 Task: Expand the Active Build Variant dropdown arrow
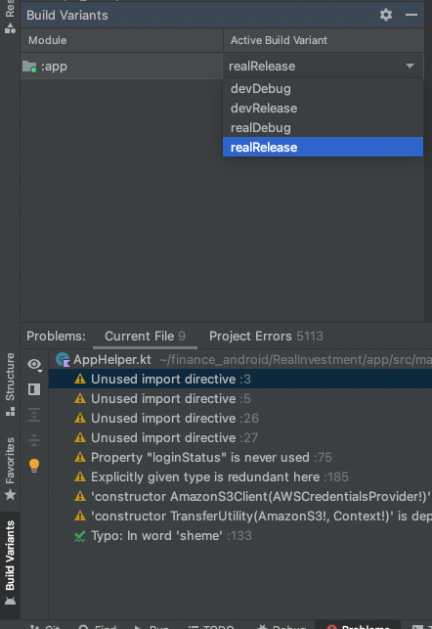[x=410, y=66]
